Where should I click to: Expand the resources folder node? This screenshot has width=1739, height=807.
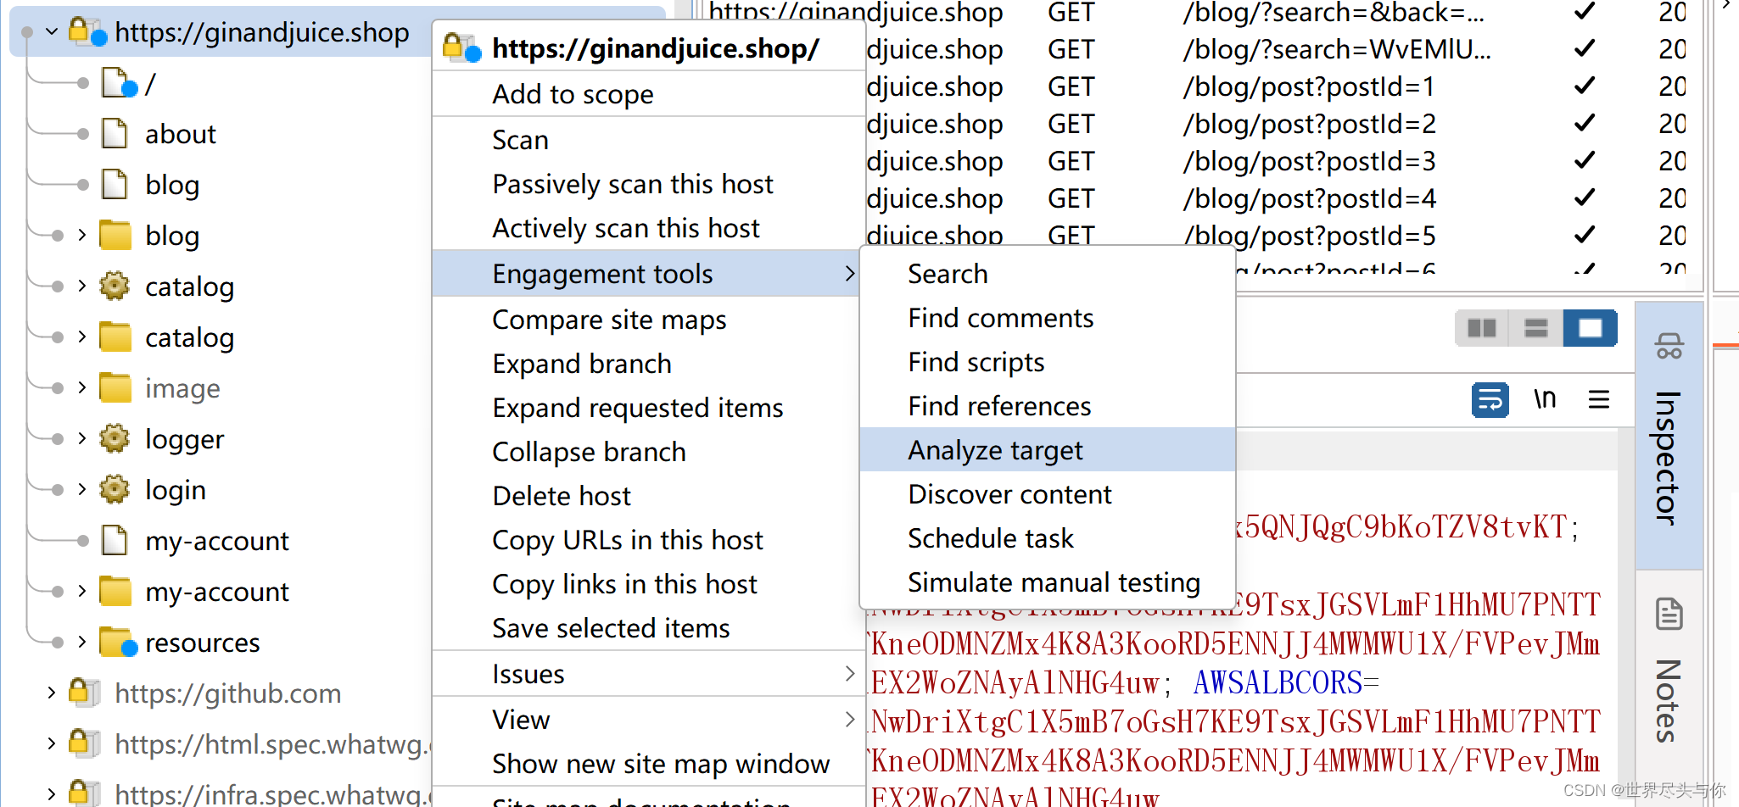pyautogui.click(x=82, y=643)
